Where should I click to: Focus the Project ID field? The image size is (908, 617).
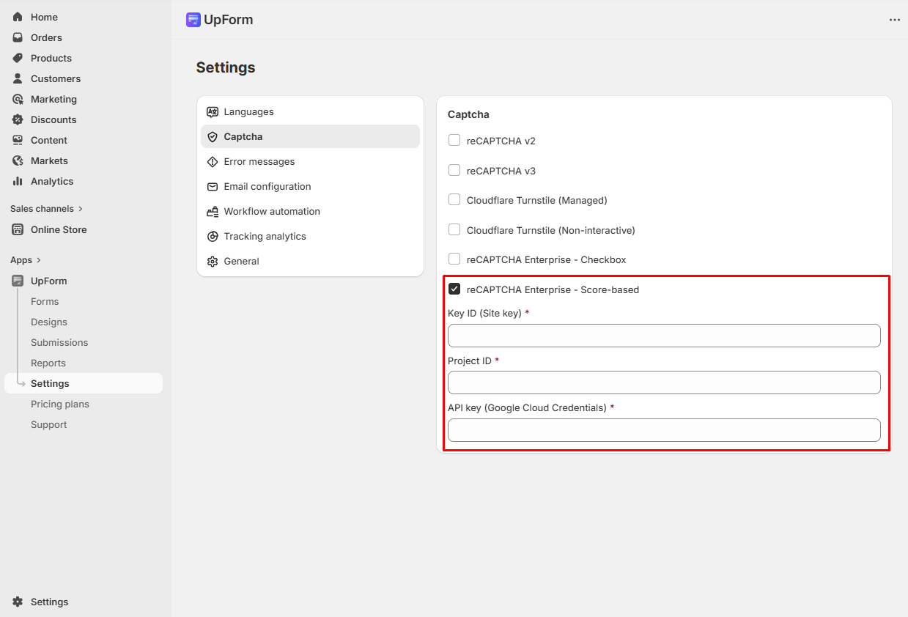pyautogui.click(x=664, y=383)
